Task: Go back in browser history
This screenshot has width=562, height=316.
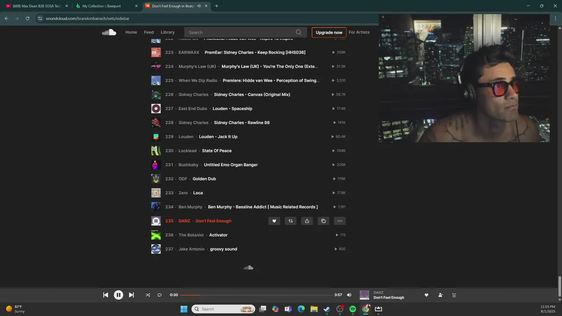Action: click(x=6, y=18)
